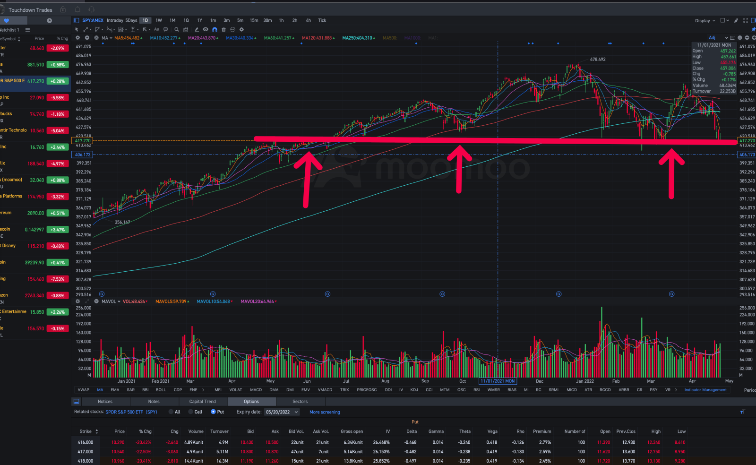Select the Call options radio button
The height and width of the screenshot is (465, 756).
click(x=191, y=412)
